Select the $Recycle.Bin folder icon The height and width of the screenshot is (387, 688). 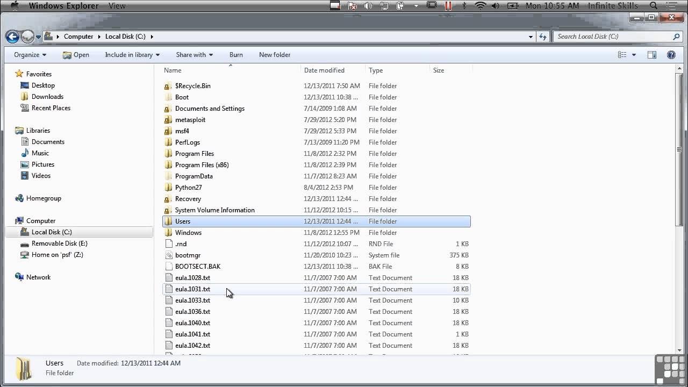click(168, 86)
